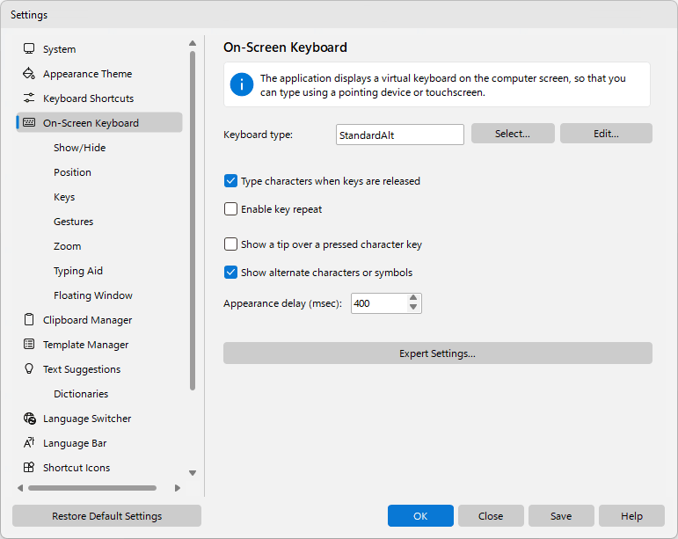The height and width of the screenshot is (539, 678).
Task: Click the Appearance delay value field
Action: [x=379, y=303]
